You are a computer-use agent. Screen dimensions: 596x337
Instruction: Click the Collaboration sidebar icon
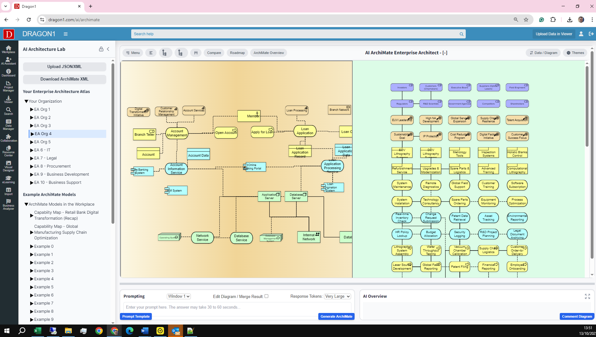[x=8, y=138]
